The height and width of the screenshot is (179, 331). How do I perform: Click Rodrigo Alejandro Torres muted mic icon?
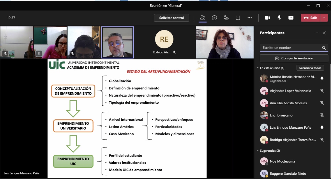(x=322, y=140)
